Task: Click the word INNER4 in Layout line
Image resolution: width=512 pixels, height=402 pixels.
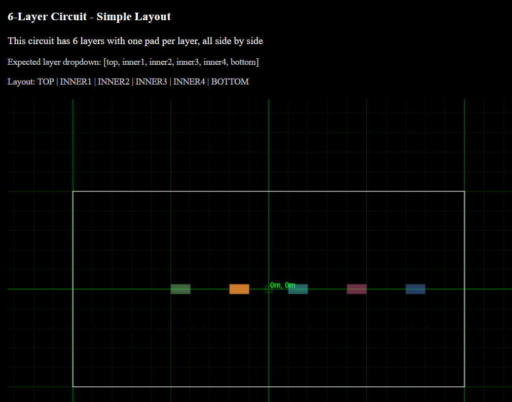Action: click(189, 82)
